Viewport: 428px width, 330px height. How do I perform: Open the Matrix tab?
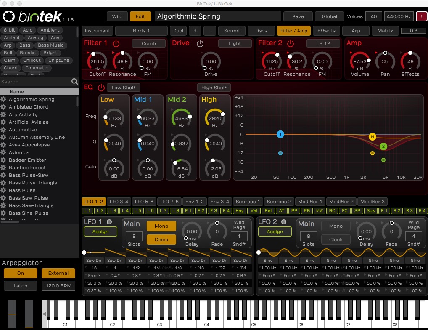tap(385, 31)
